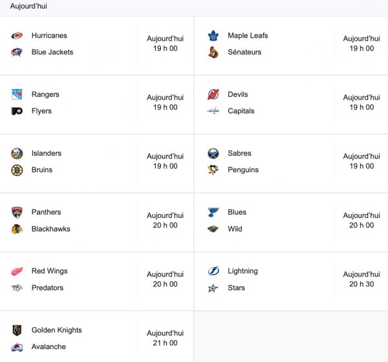Viewport: 388px width, 362px height.
Task: Click the Blue Jackets team logo
Action: pos(17,52)
